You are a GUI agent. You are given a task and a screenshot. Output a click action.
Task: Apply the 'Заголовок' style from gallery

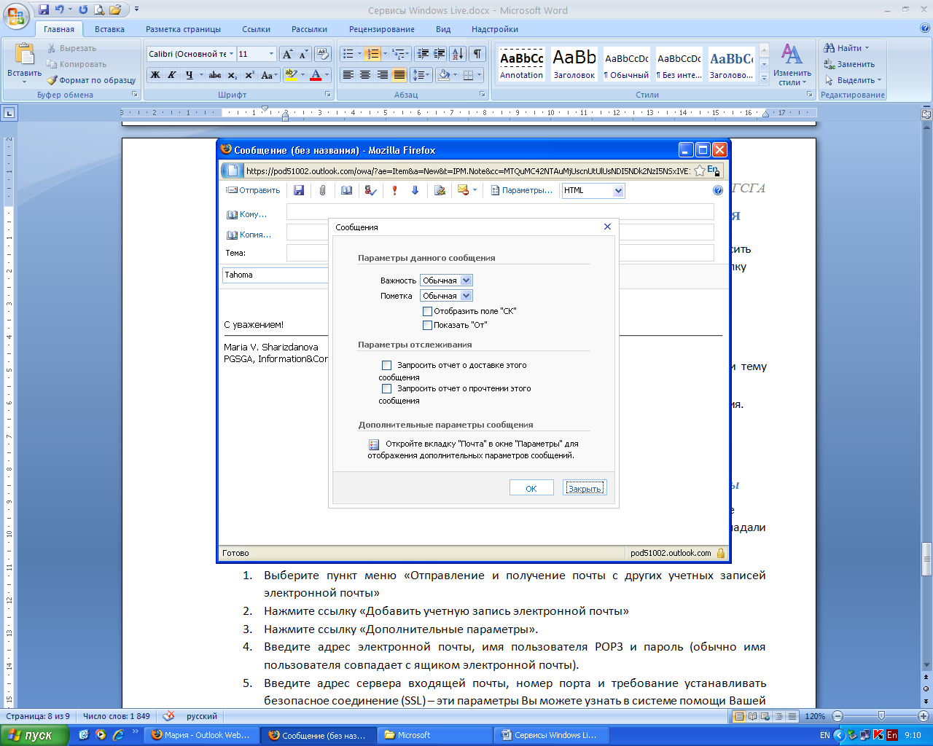point(574,63)
